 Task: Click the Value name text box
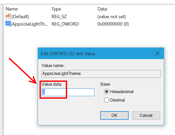coord(101,74)
